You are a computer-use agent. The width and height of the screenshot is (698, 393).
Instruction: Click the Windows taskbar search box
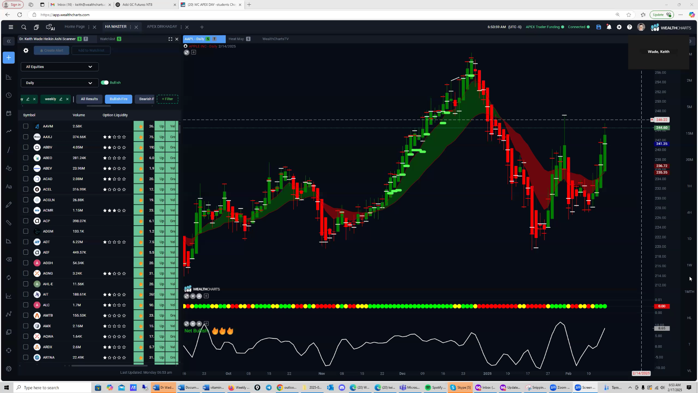click(x=53, y=388)
